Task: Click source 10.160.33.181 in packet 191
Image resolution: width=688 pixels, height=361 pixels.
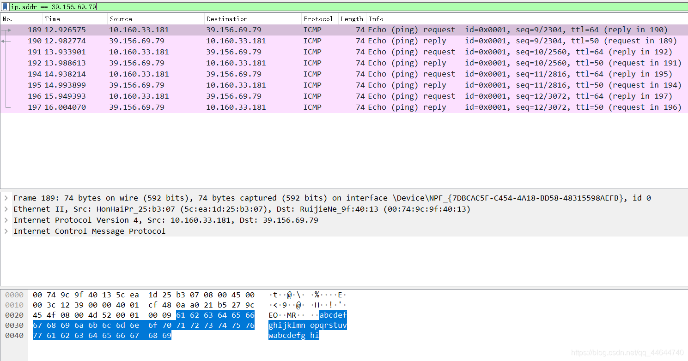Action: (139, 52)
